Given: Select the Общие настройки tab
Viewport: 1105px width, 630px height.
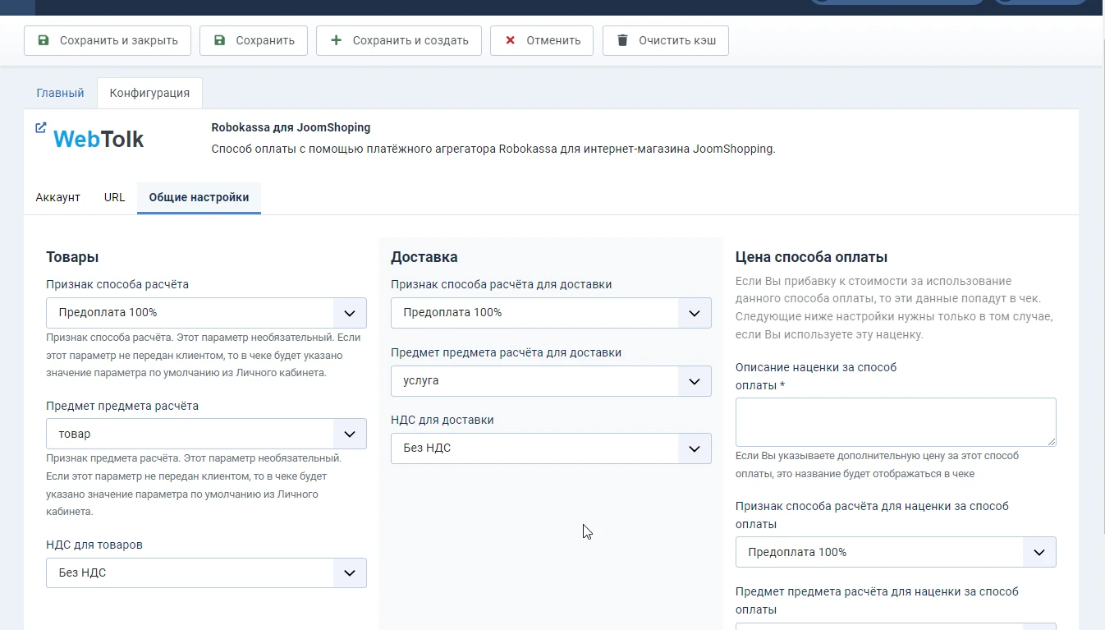Looking at the screenshot, I should tap(199, 197).
